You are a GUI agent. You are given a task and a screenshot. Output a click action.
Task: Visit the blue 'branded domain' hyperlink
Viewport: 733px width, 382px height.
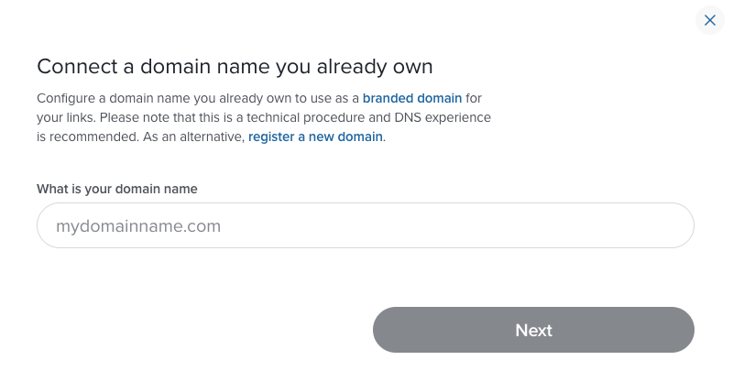coord(411,98)
